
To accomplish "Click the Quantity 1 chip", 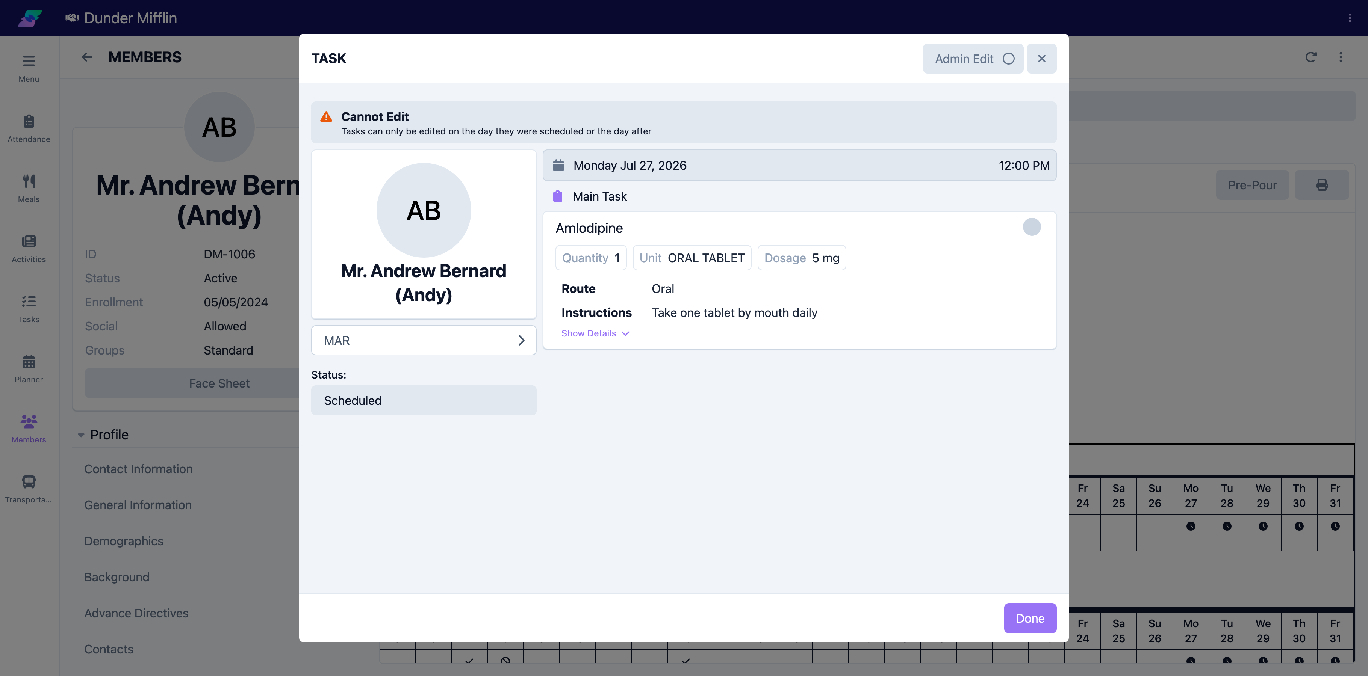I will pos(590,258).
